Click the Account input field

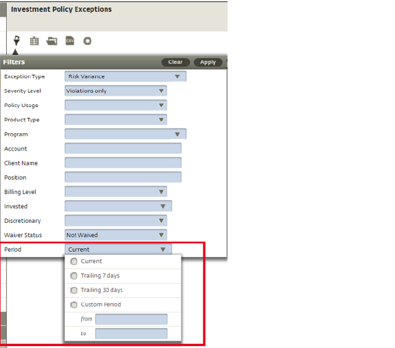[x=123, y=149]
